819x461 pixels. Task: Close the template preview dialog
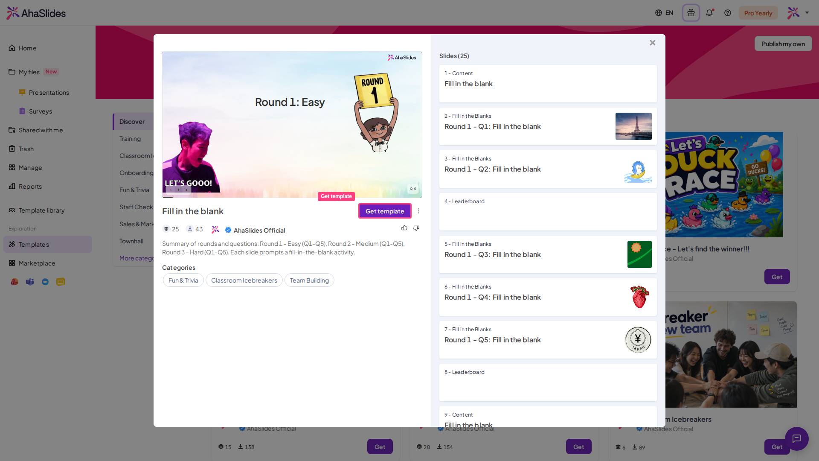pos(652,43)
